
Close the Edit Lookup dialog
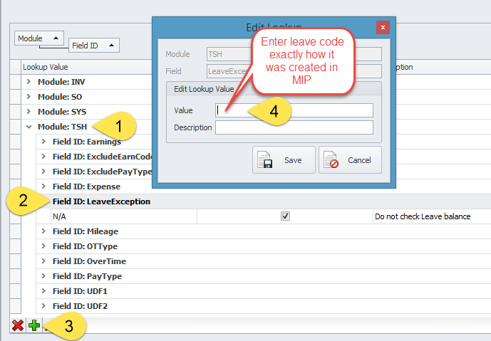click(383, 28)
